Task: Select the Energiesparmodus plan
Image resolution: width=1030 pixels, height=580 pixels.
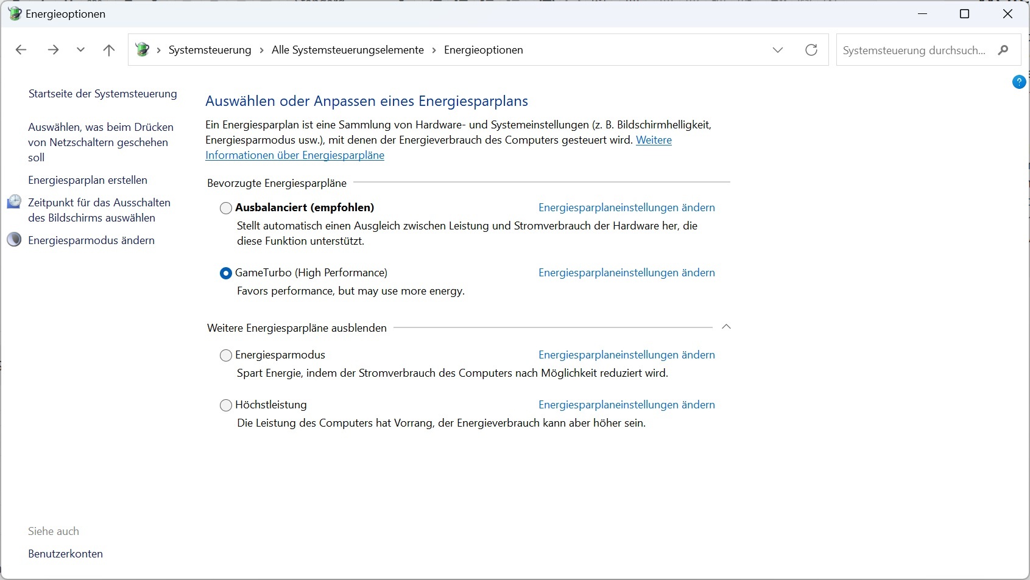Action: (x=225, y=355)
